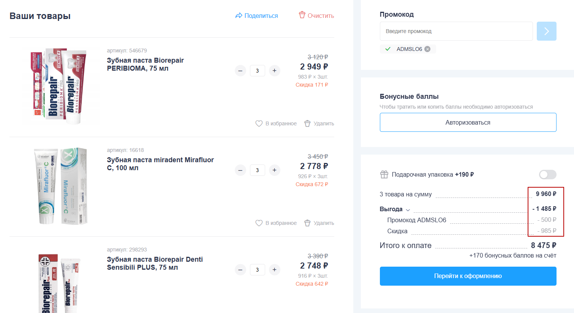The height and width of the screenshot is (313, 574).
Task: Click Скидка 642 ₽ text
Action: [312, 284]
